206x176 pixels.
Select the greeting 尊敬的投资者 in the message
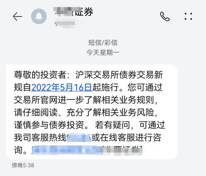(40, 75)
